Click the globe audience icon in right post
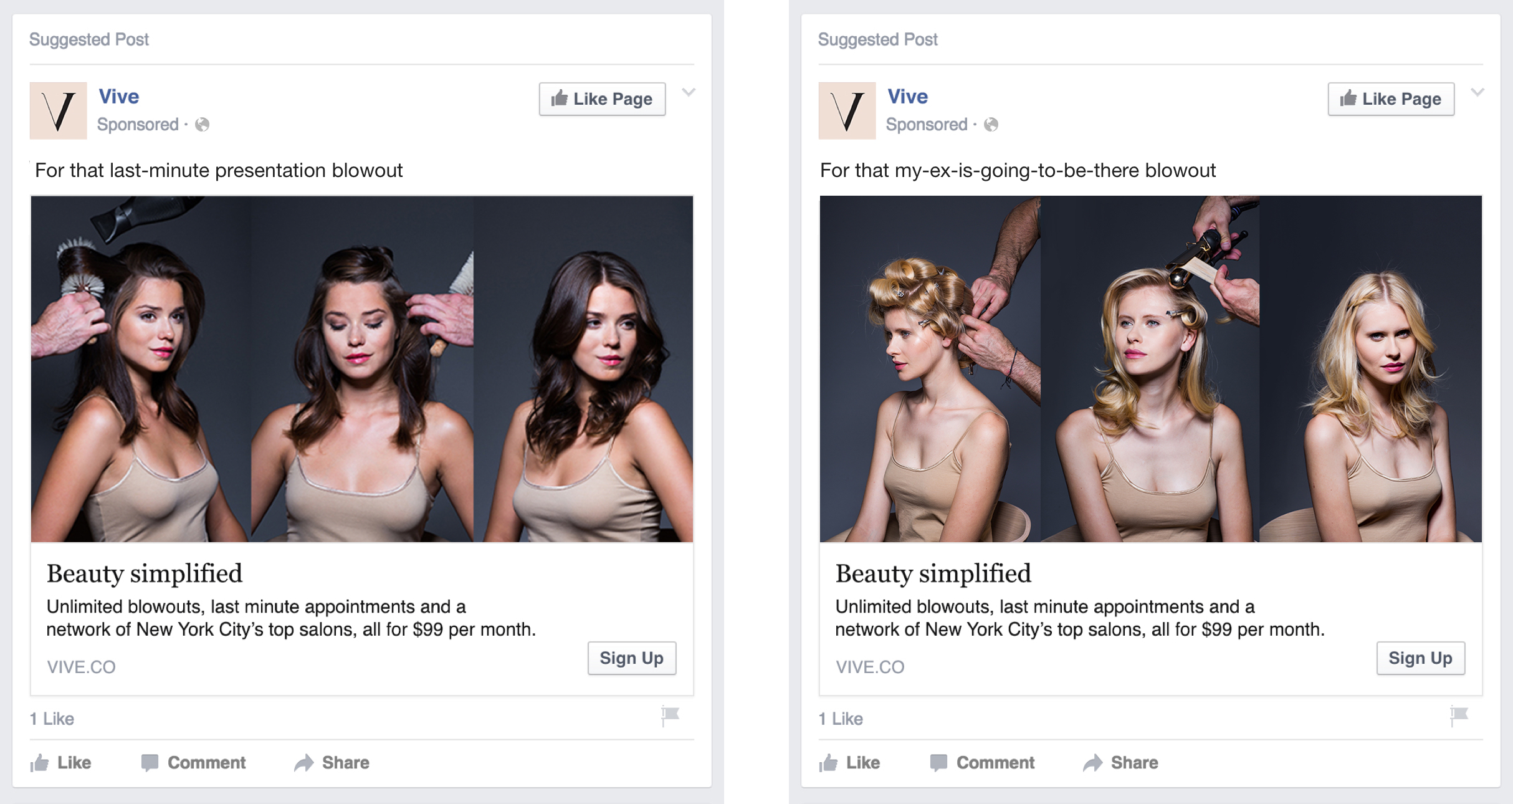 tap(991, 125)
